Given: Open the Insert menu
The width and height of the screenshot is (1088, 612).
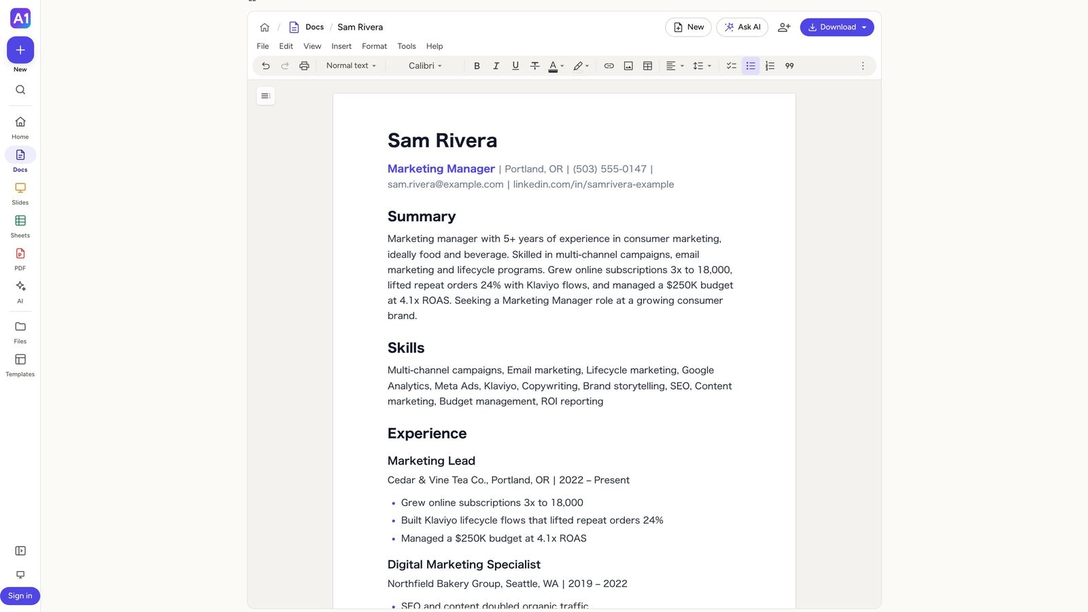Looking at the screenshot, I should click(x=341, y=46).
